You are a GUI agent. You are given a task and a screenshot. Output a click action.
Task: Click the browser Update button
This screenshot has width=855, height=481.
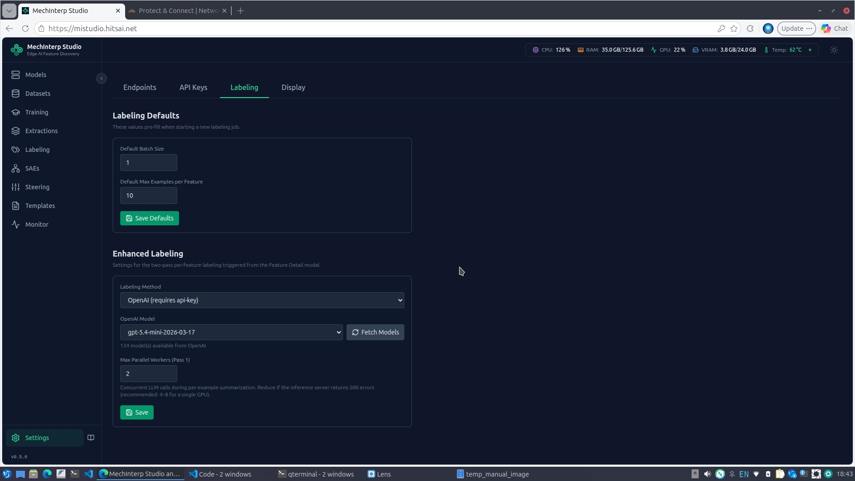[x=796, y=29]
